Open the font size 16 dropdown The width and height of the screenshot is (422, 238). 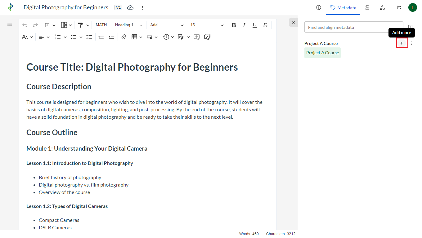(207, 25)
